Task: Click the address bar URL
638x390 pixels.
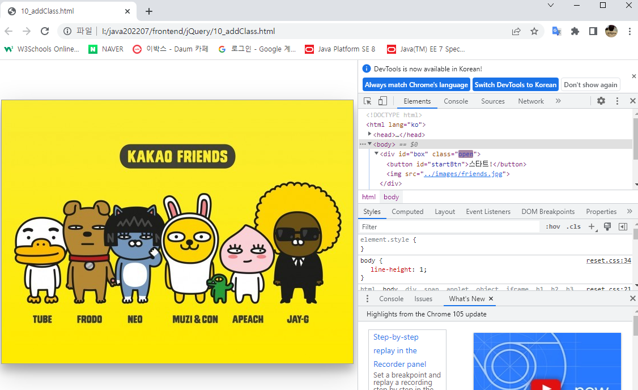Action: [188, 31]
